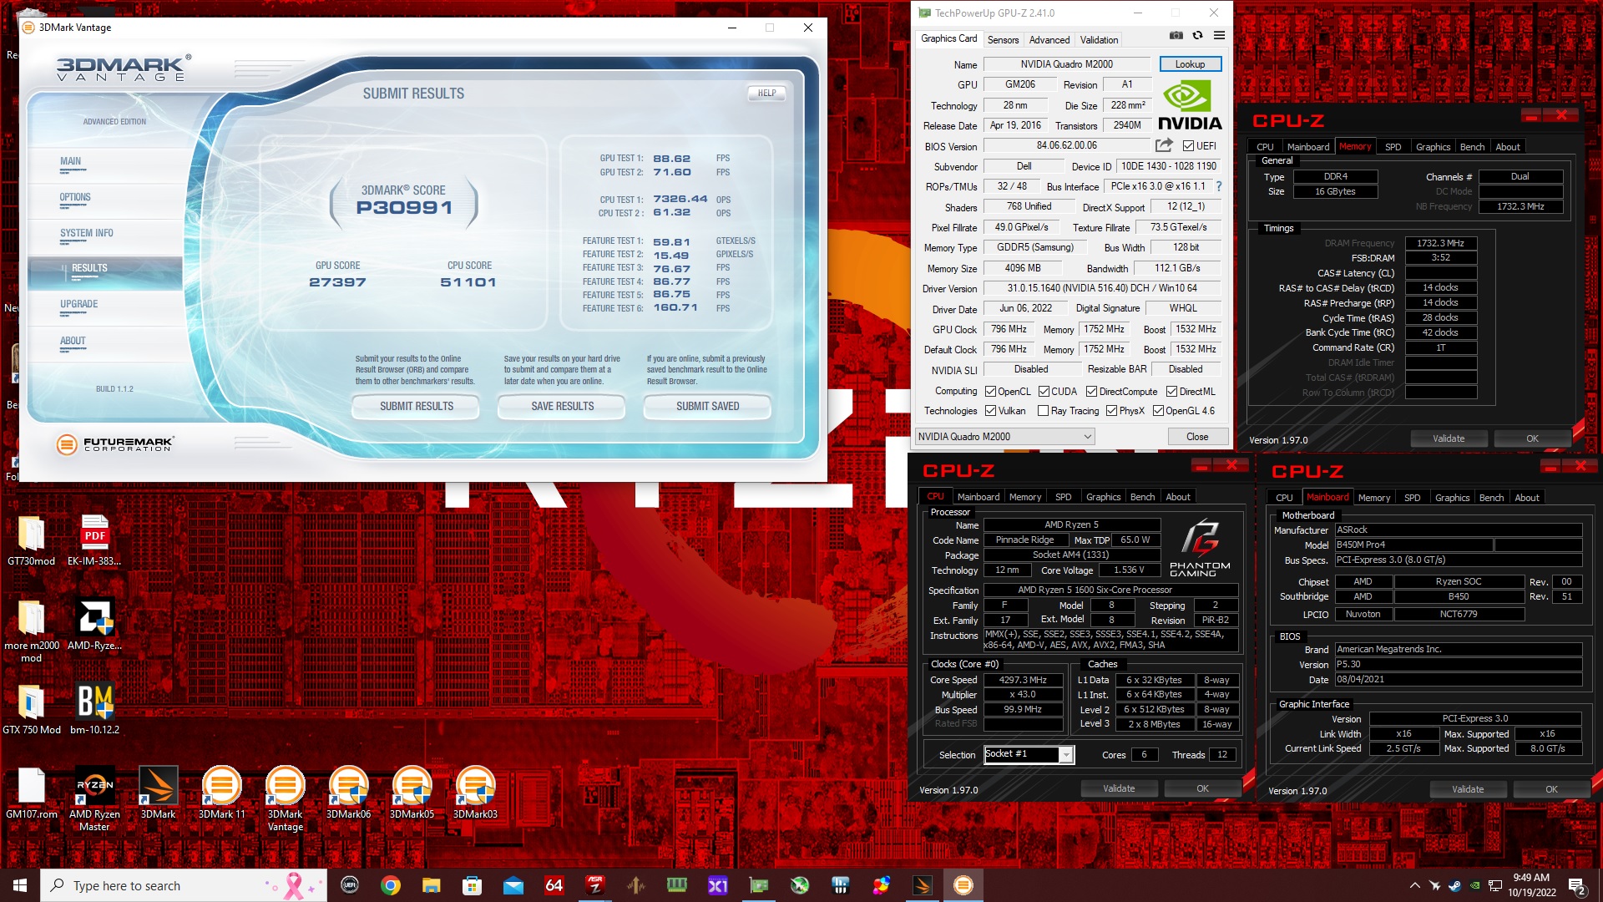
Task: Open the 3DMark Vantage desktop shortcut
Action: pyautogui.click(x=285, y=799)
